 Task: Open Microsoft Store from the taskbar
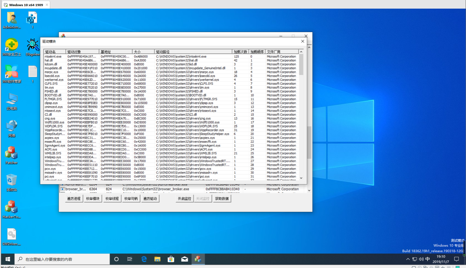coord(171,259)
